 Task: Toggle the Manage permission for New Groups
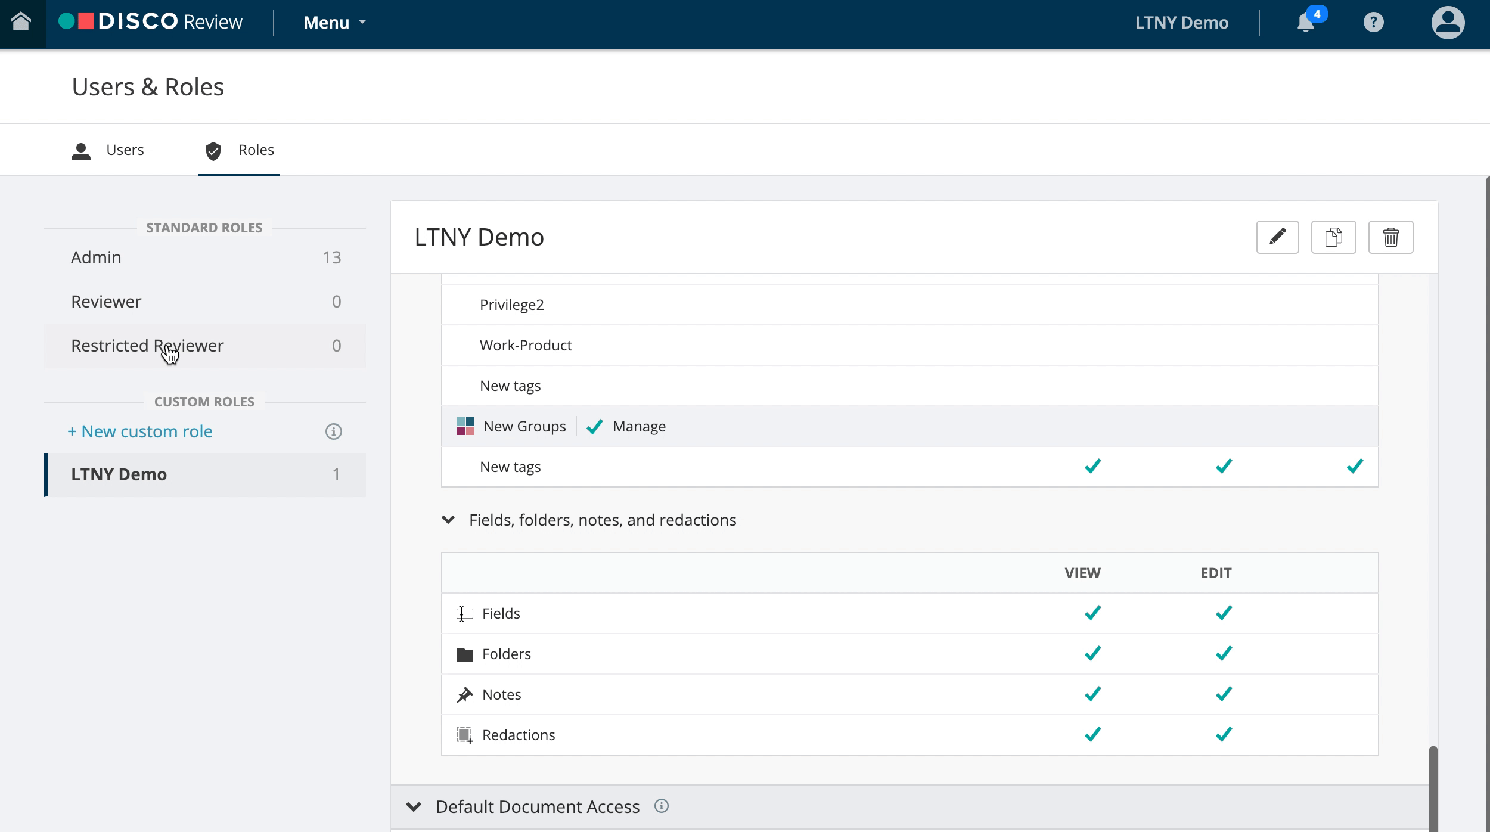point(595,426)
